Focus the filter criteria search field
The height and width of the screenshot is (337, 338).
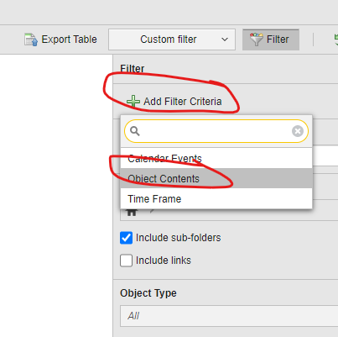tap(216, 131)
